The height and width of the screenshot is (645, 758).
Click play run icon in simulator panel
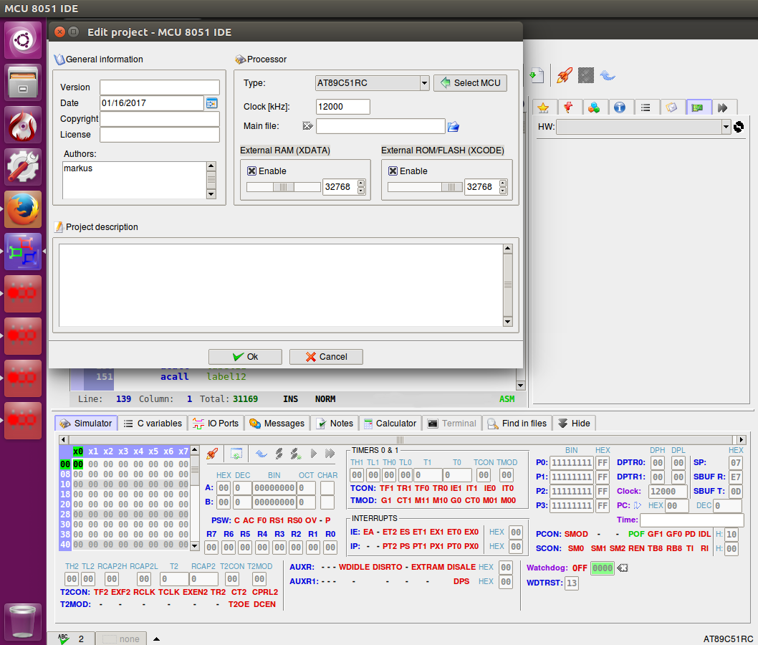[x=313, y=454]
